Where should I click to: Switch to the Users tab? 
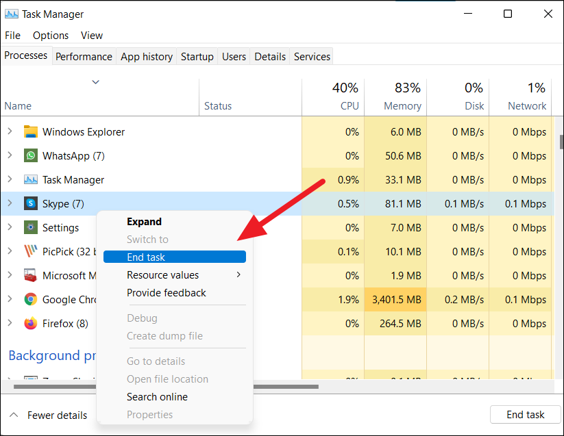click(x=234, y=57)
